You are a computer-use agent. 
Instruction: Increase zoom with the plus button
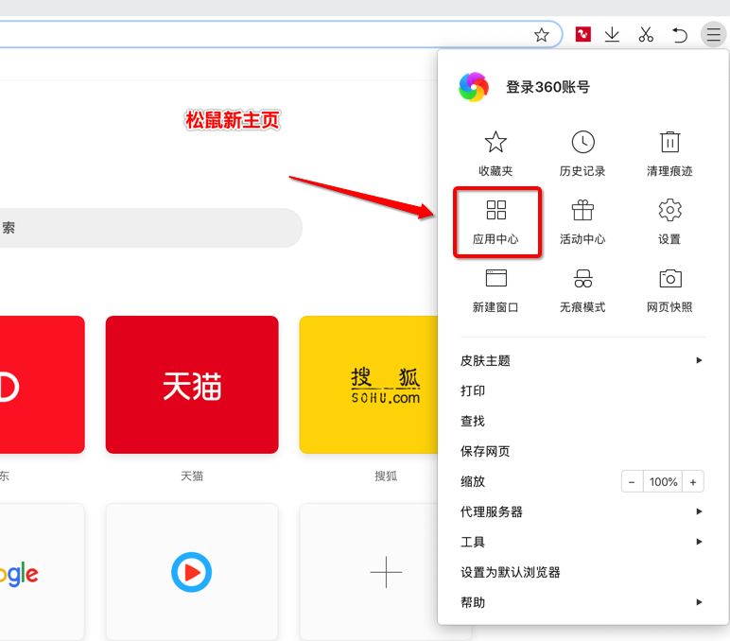(x=693, y=482)
